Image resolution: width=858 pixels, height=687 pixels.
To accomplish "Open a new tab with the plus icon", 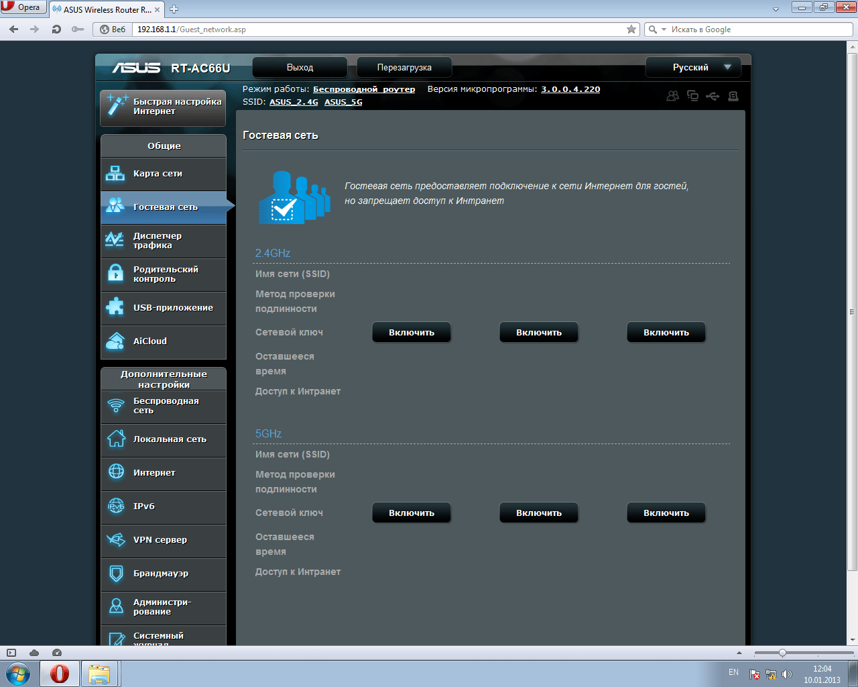I will point(174,9).
